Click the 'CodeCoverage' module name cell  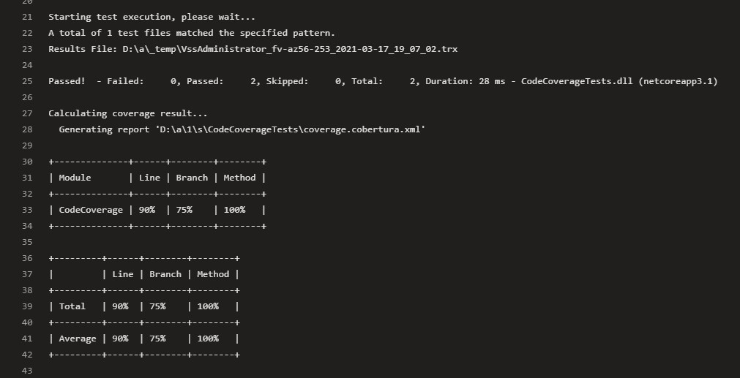pyautogui.click(x=91, y=210)
